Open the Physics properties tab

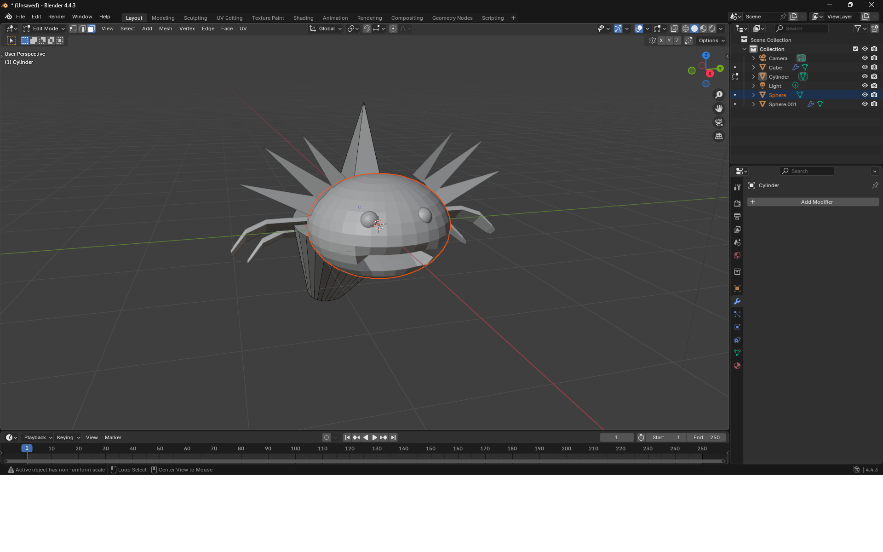coord(737,327)
